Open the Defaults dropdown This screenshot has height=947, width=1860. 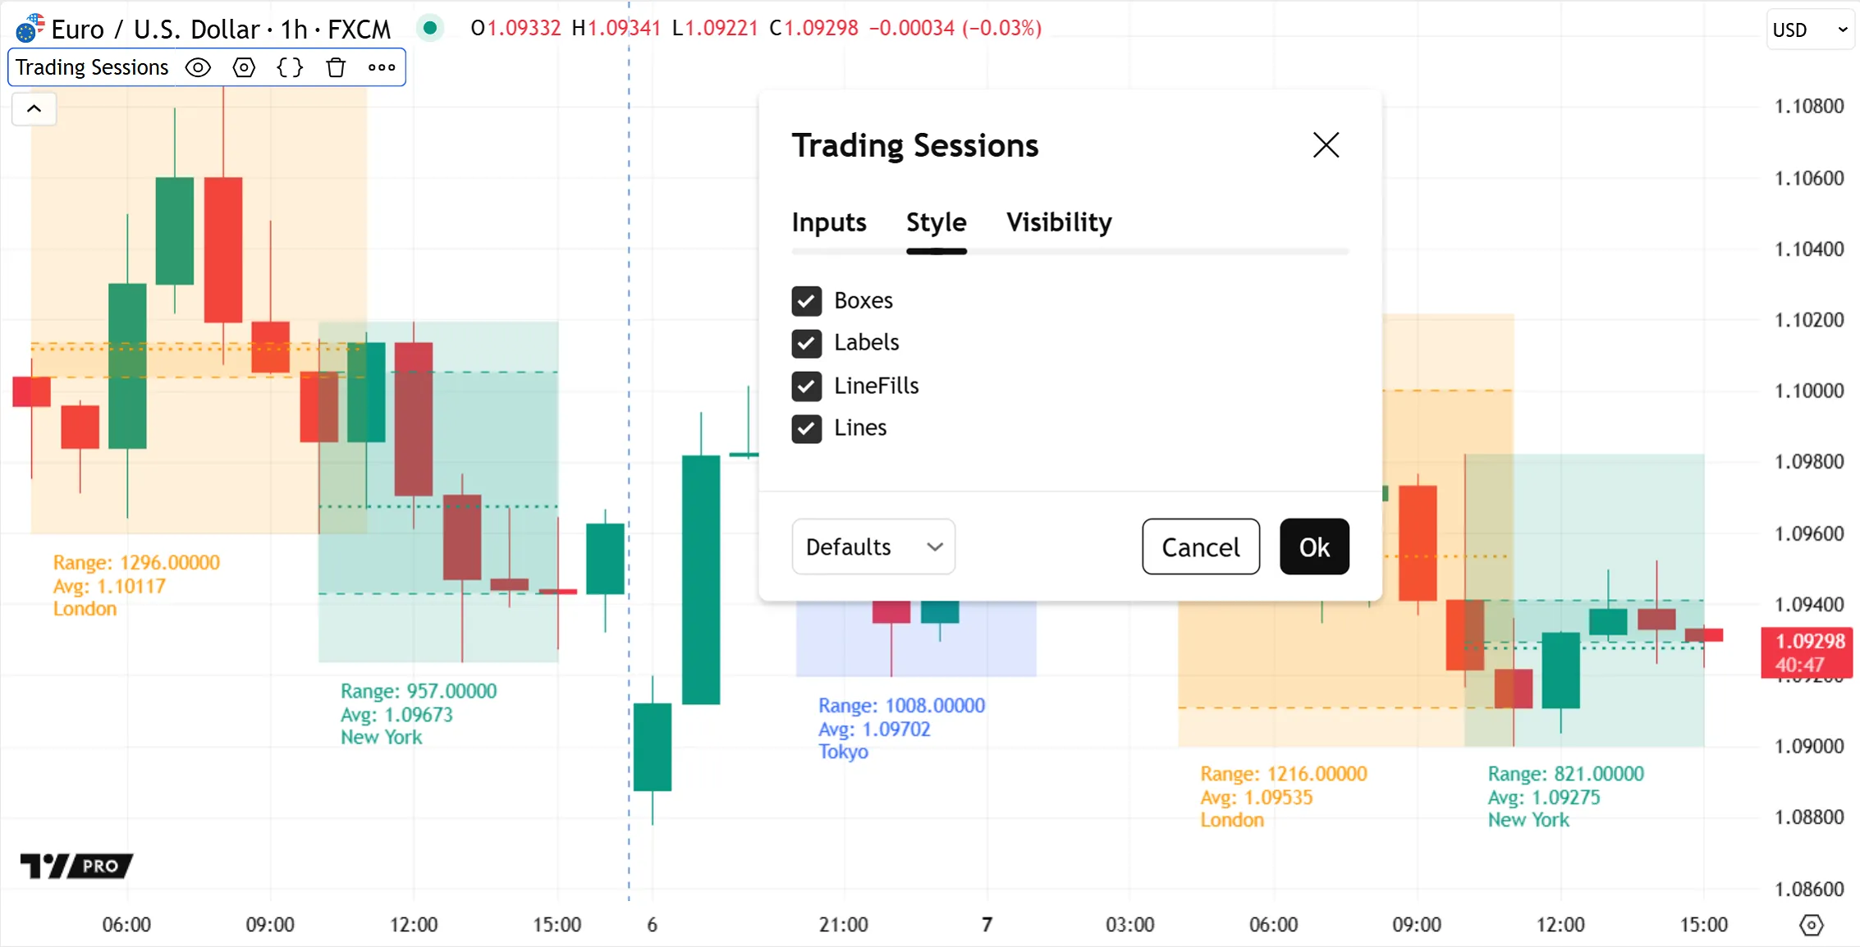873,547
